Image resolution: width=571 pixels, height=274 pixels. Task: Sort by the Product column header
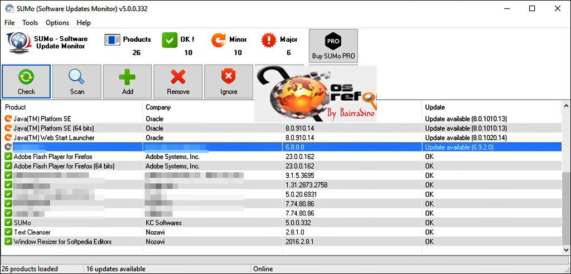pos(72,107)
